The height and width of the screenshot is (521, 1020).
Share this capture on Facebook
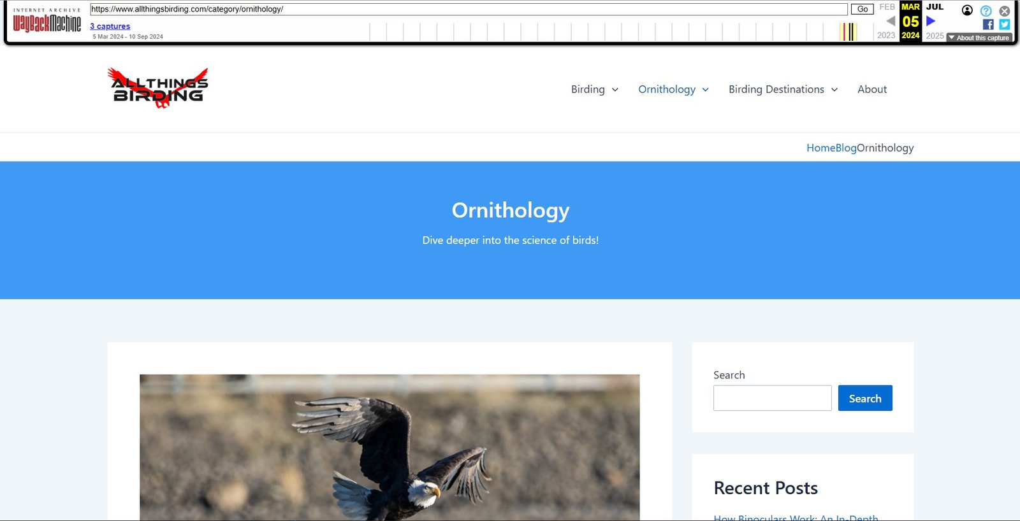988,24
